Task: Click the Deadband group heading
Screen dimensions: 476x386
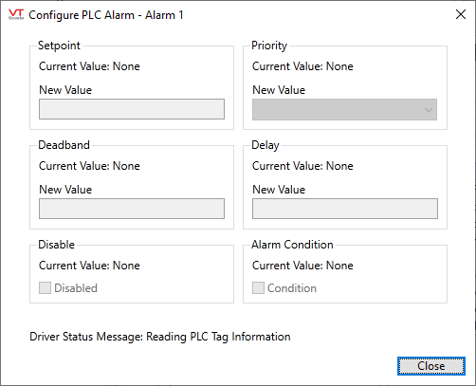Action: coord(64,145)
